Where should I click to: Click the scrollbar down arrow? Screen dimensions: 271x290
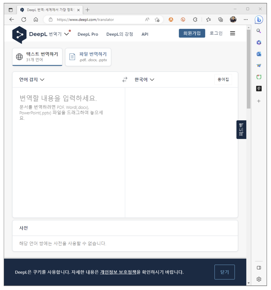point(249,283)
